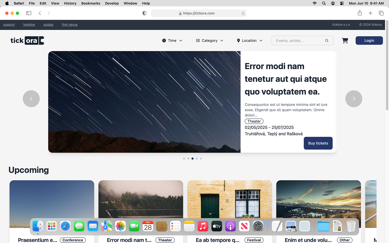Image resolution: width=389 pixels, height=243 pixels.
Task: Open System Settings in dock
Action: coord(258,226)
